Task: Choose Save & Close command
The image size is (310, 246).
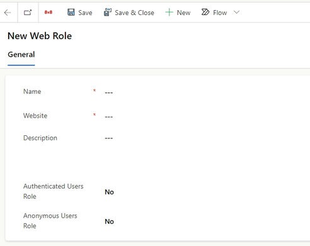Action: [x=129, y=13]
